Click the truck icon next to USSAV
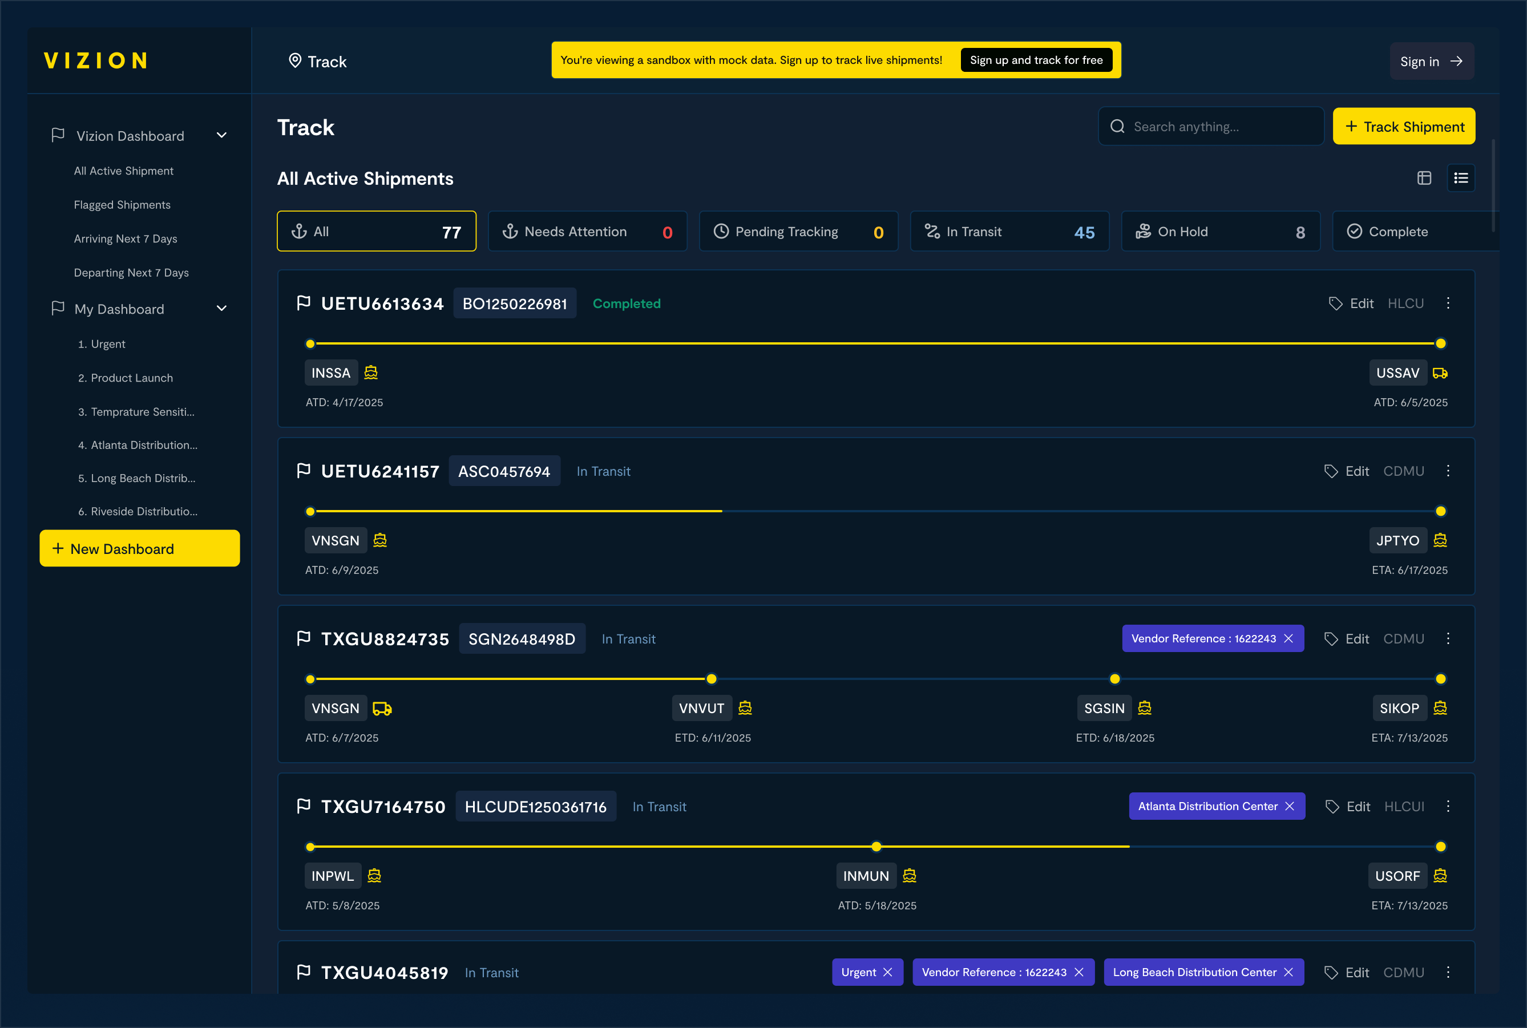The image size is (1527, 1028). point(1440,373)
